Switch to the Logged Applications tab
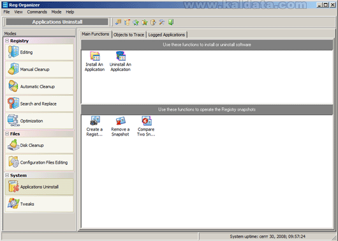Viewport: 338px width, 241px height. [166, 35]
